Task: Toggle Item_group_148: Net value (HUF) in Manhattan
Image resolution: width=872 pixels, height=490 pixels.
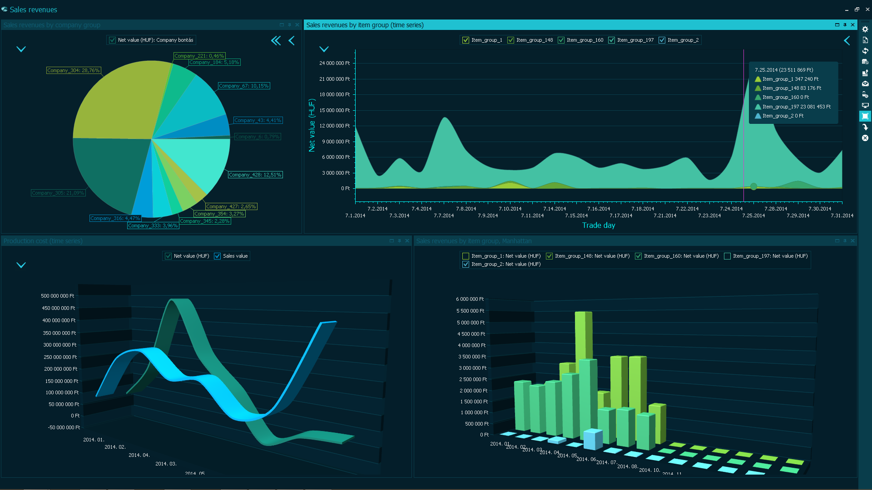Action: 549,256
